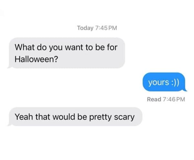Viewport: 194px width, 160px height.
Task: Click the tail of the first gray bubble
Action: tap(10, 67)
